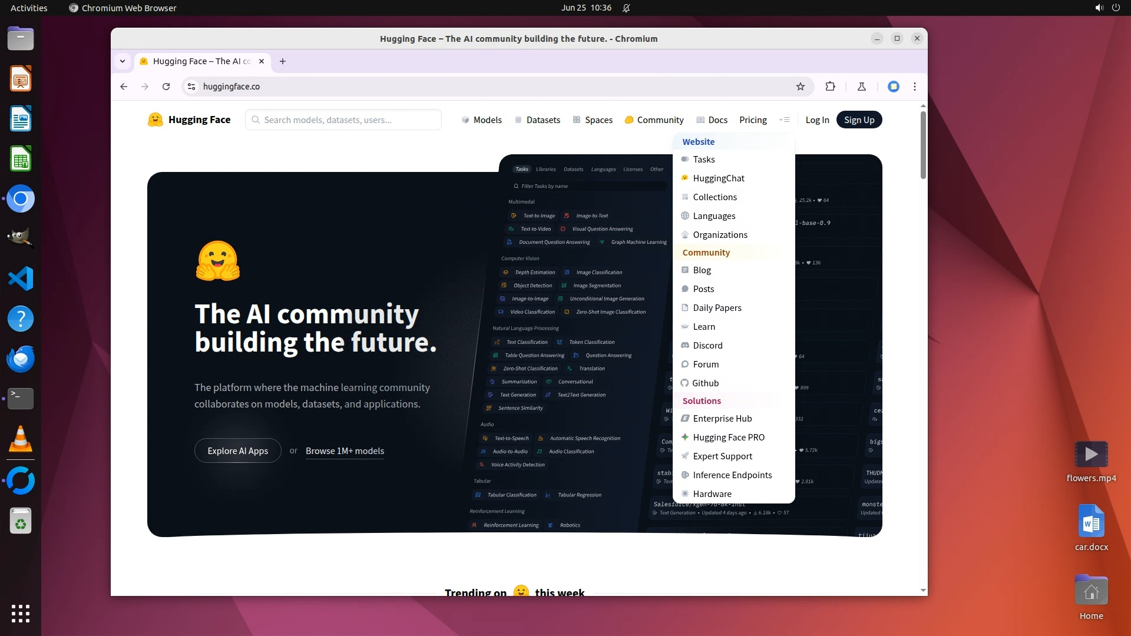This screenshot has height=636, width=1131.
Task: Choose Daily Papers menu entry
Action: [717, 308]
